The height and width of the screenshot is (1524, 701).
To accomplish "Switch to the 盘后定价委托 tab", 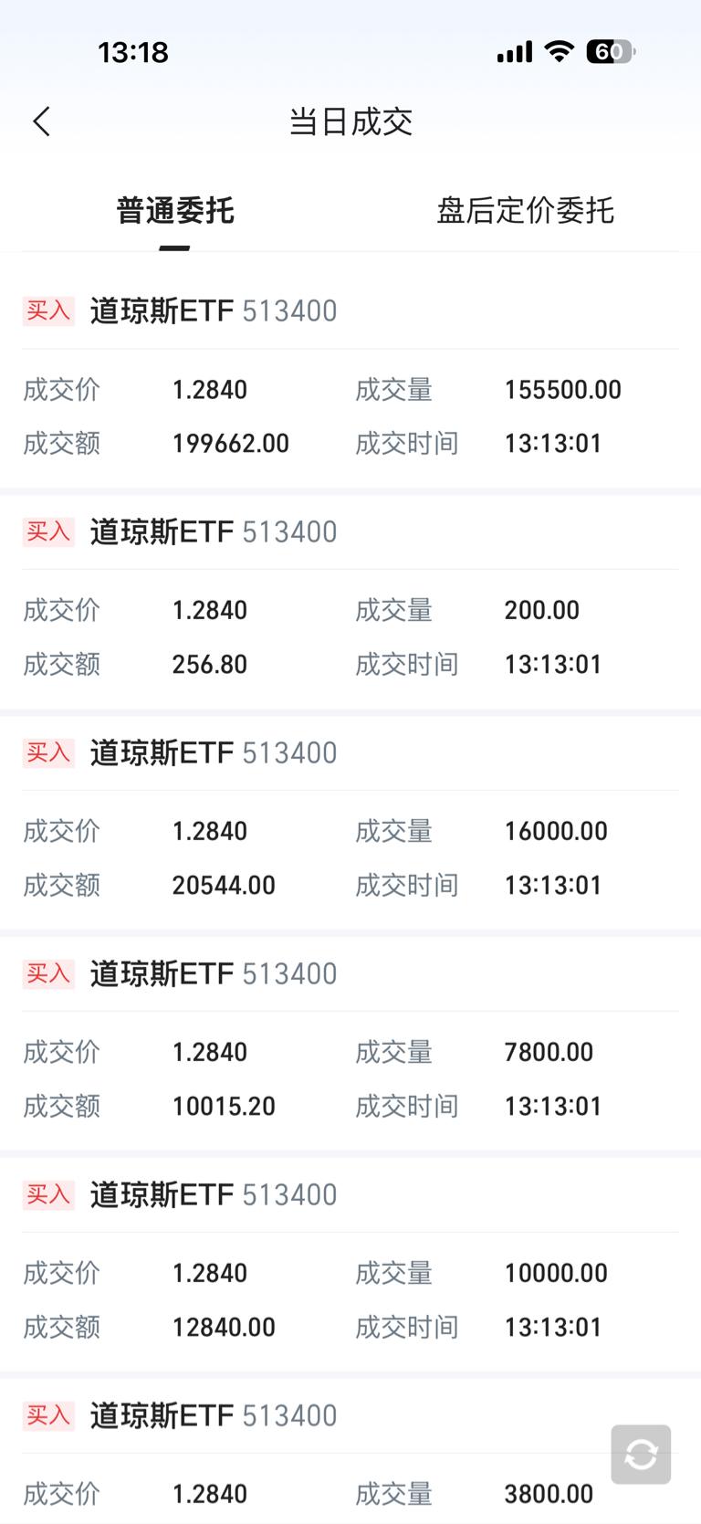I will click(x=525, y=211).
